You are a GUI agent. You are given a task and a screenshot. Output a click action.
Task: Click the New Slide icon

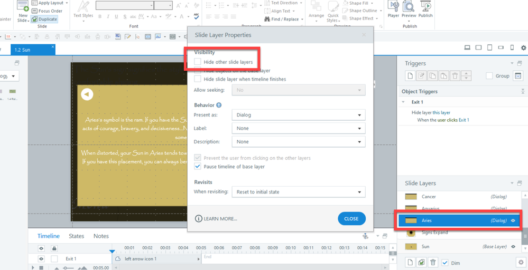click(23, 7)
